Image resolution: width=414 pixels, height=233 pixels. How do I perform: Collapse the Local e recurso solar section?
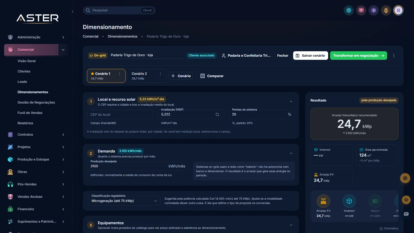point(291,101)
